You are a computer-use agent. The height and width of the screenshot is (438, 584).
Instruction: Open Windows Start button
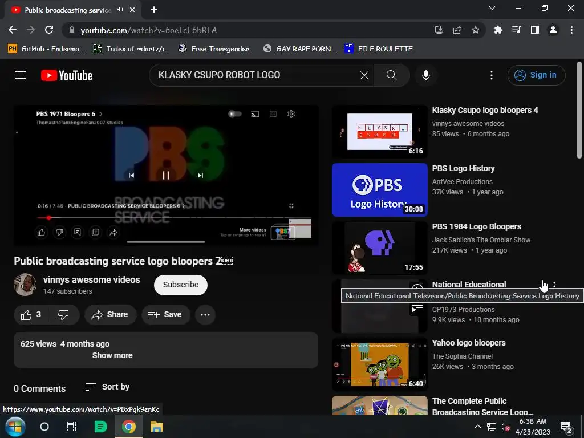pyautogui.click(x=15, y=427)
